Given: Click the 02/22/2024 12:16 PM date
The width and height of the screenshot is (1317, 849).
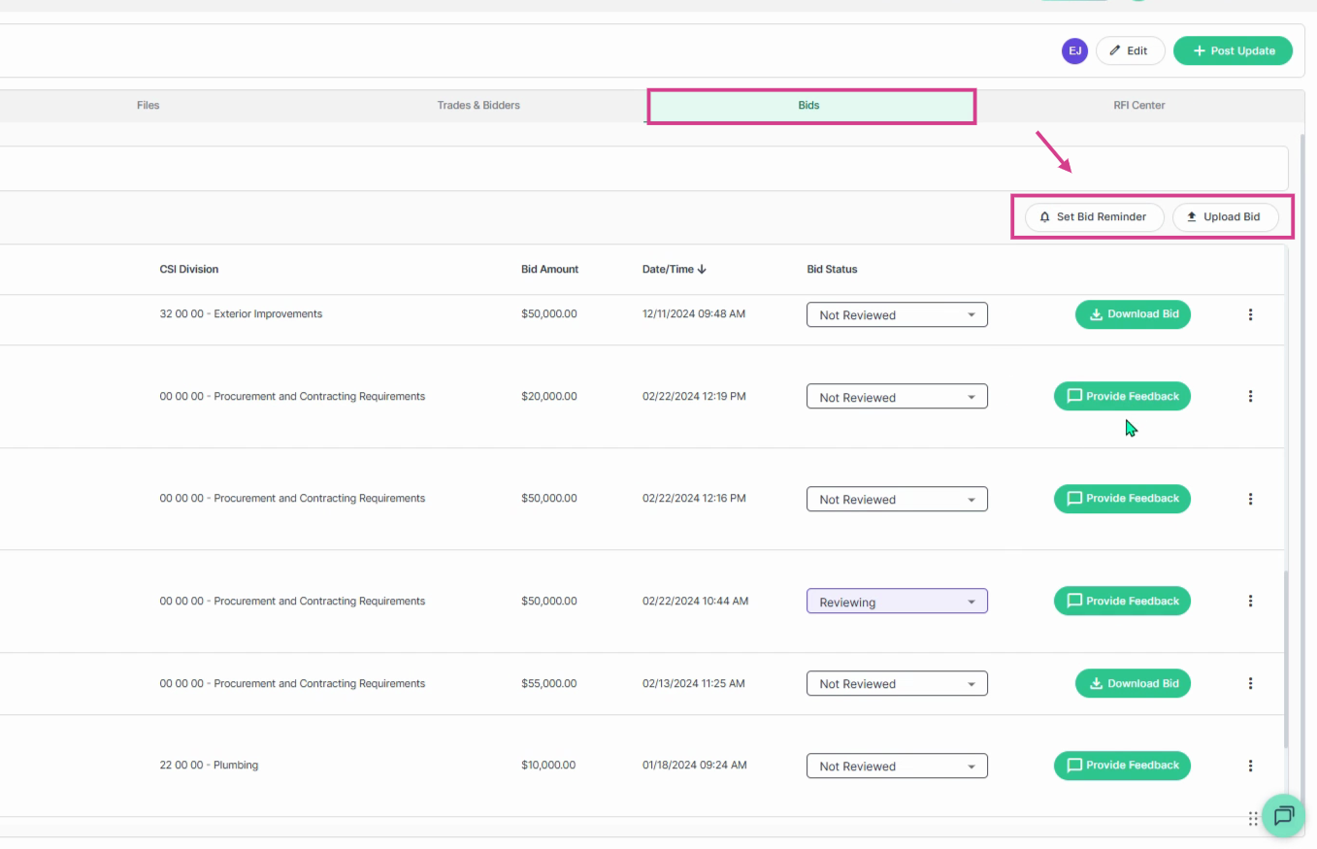Looking at the screenshot, I should point(694,498).
